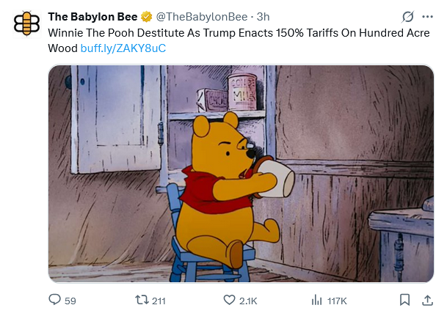The image size is (447, 316).
Task: Click the views bar-chart icon
Action: 318,300
